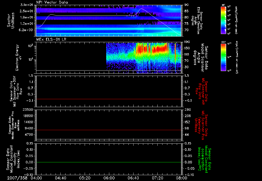Click the "98" telemetry tick value
This screenshot has height=181, width=262.
pyautogui.click(x=186, y=128)
